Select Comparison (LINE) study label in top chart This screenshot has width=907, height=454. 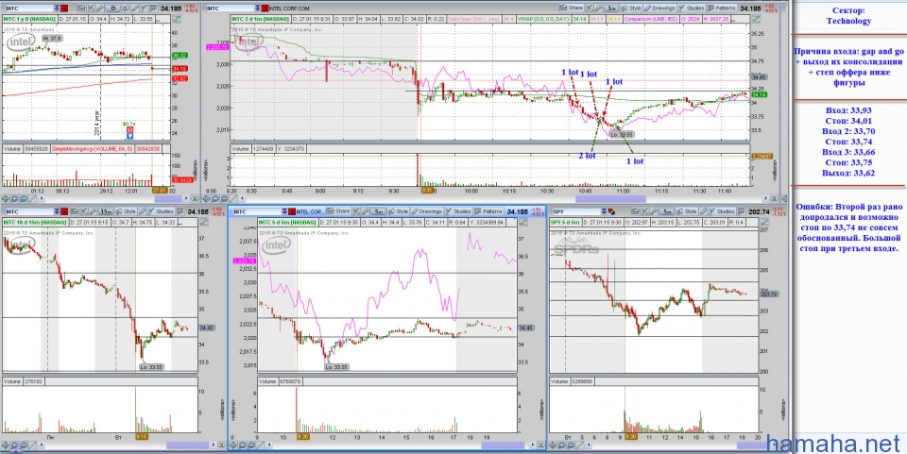[x=651, y=19]
